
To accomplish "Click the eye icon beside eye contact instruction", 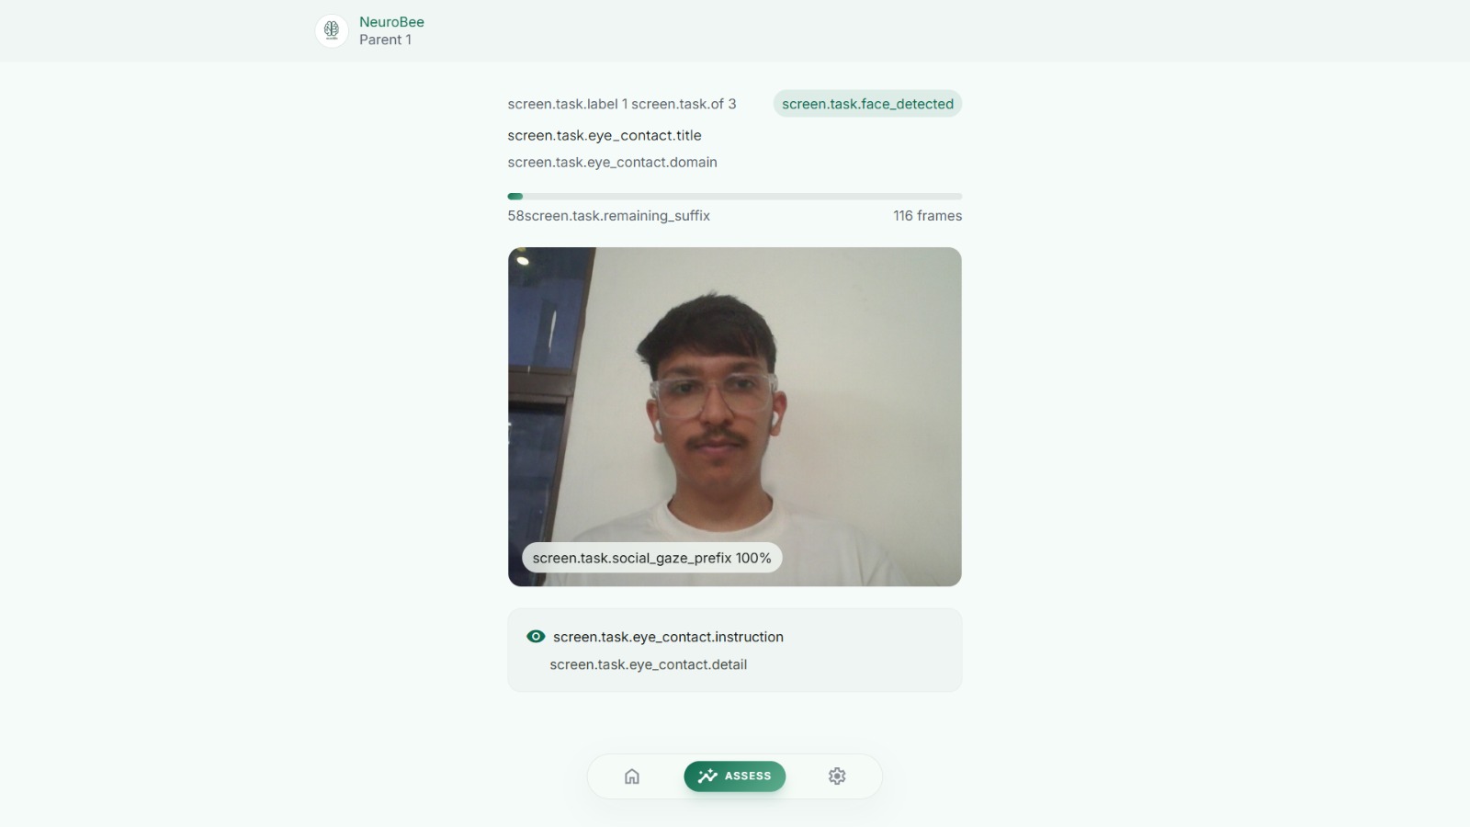I will click(x=536, y=637).
